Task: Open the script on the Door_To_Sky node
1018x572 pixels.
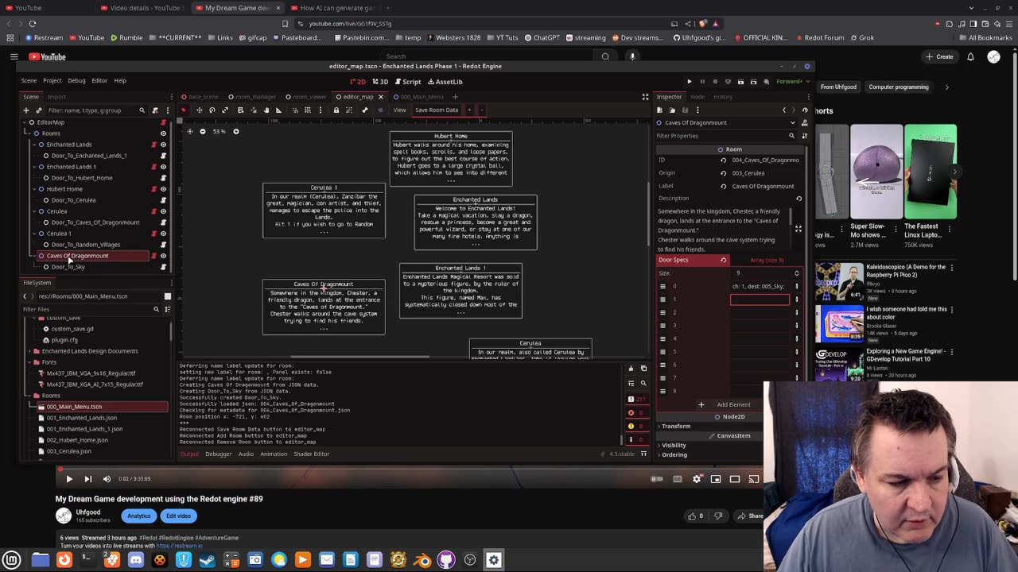Action: point(164,267)
